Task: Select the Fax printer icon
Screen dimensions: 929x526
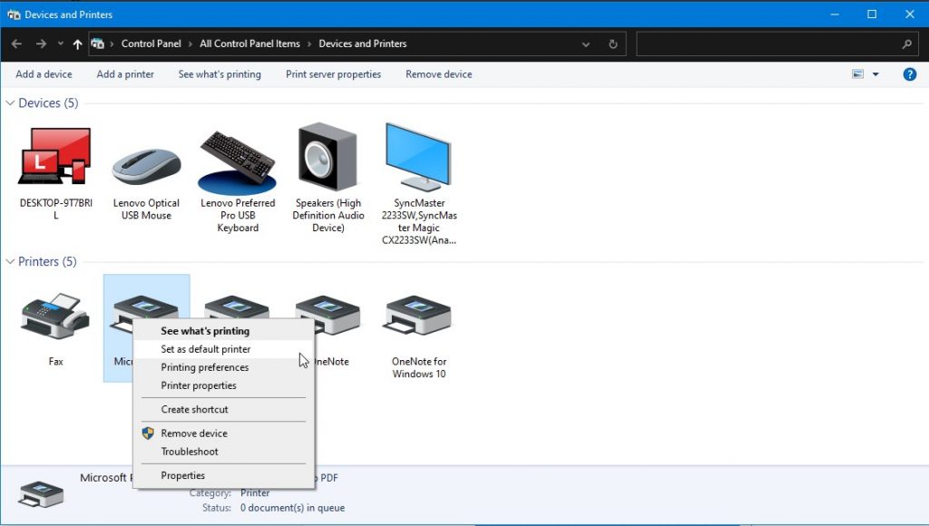Action: pos(55,316)
